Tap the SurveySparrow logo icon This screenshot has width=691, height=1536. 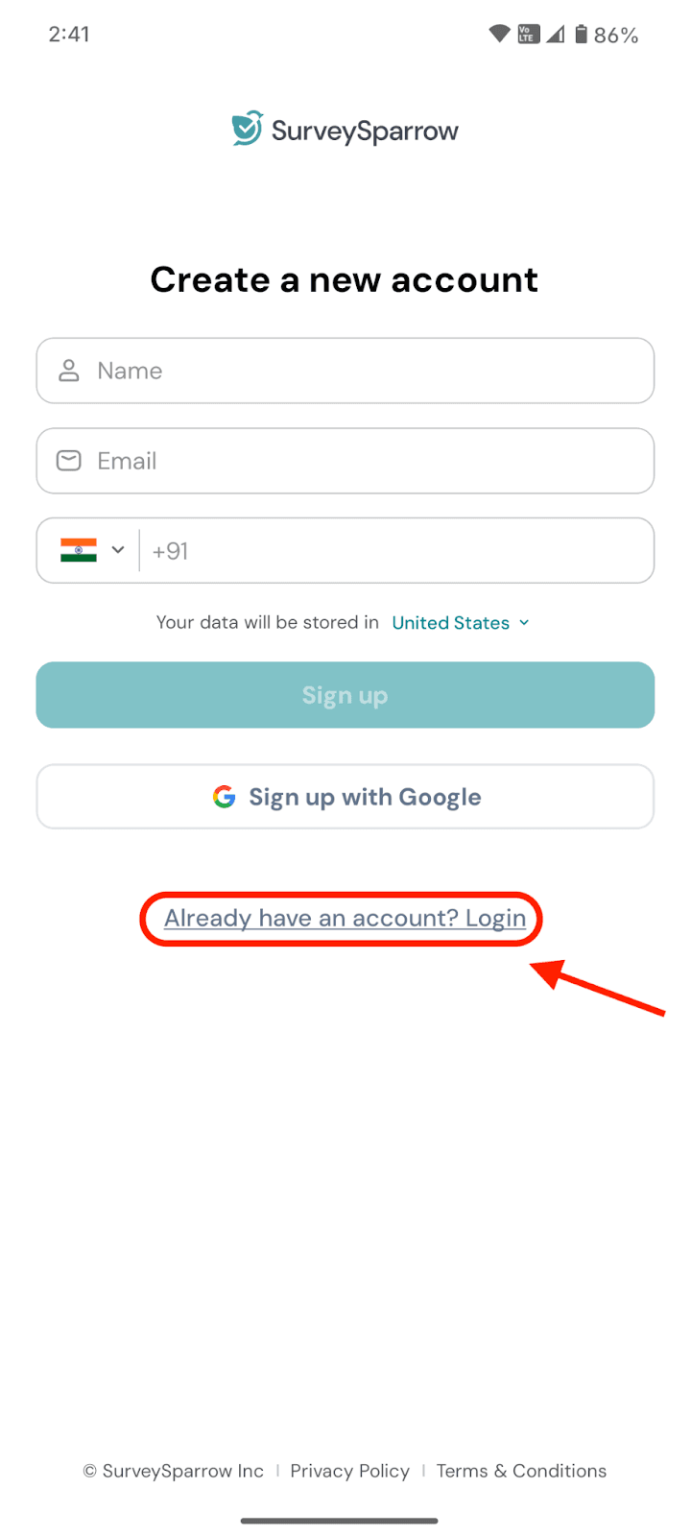(x=248, y=129)
